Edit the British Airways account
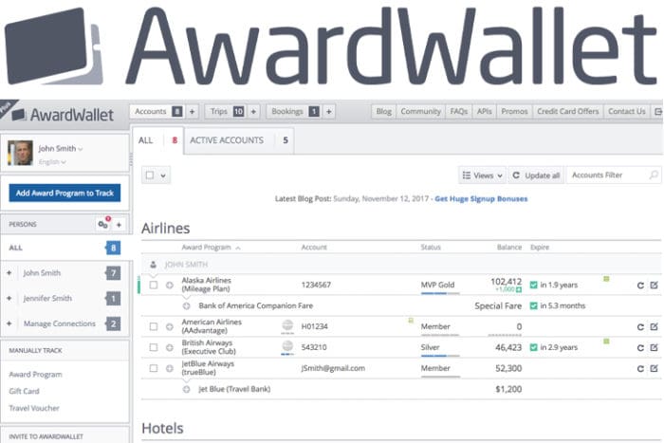The image size is (664, 443). 654,347
